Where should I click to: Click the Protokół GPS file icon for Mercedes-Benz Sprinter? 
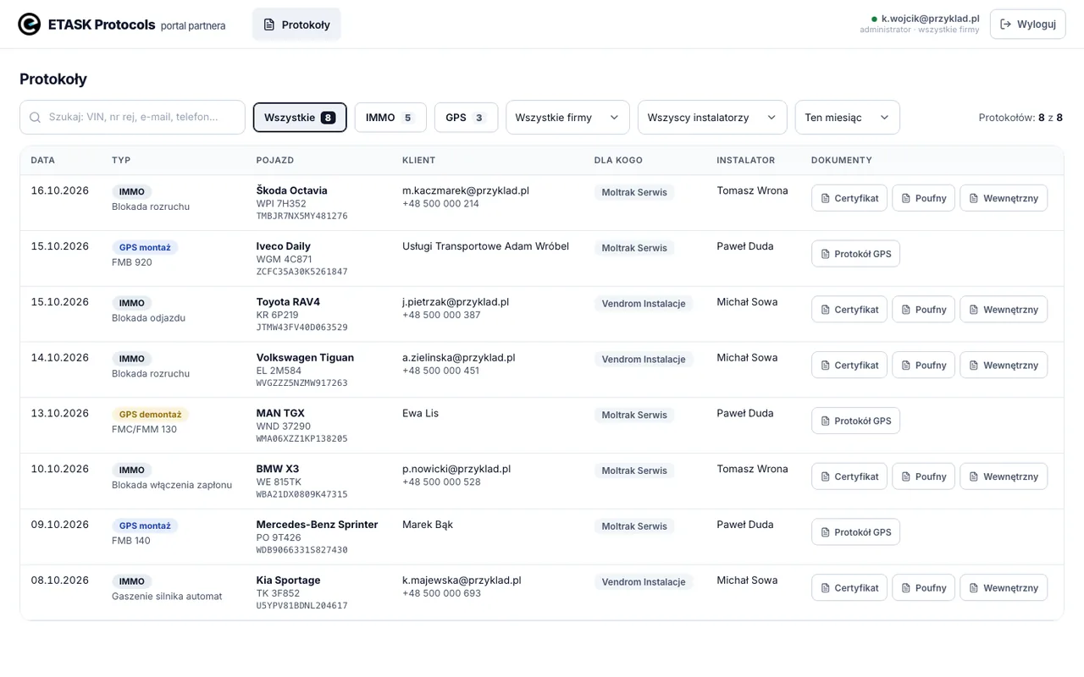coord(825,532)
